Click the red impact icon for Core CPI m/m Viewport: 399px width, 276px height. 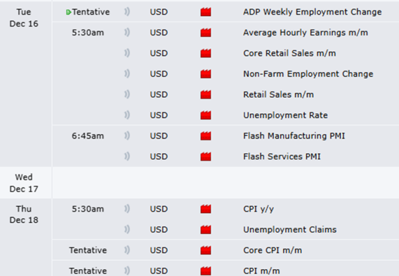point(206,250)
